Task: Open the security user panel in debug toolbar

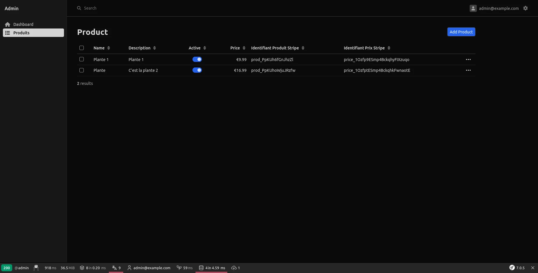Action: pyautogui.click(x=149, y=268)
